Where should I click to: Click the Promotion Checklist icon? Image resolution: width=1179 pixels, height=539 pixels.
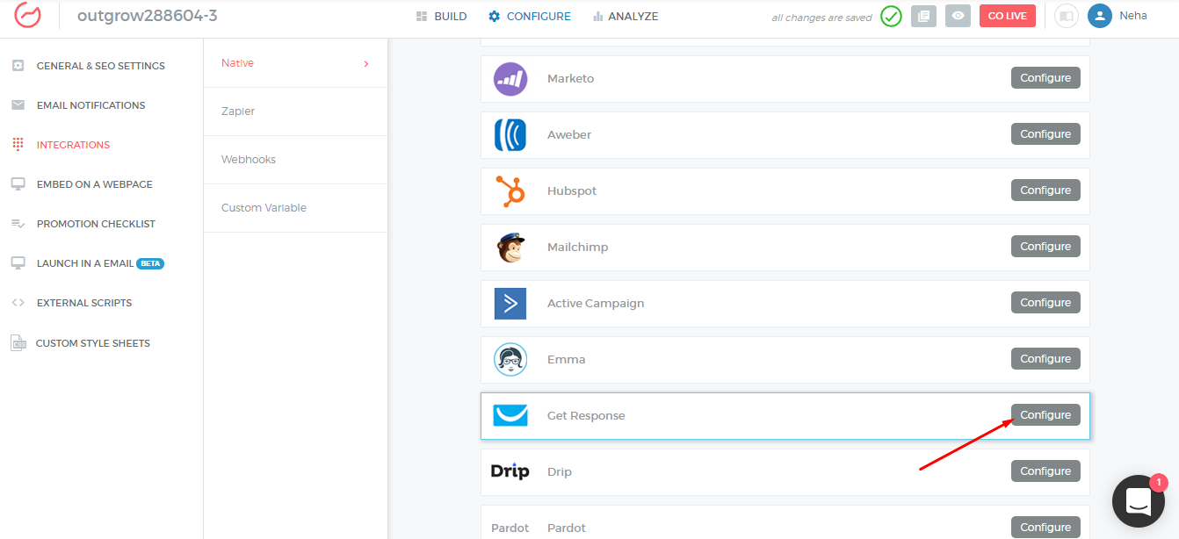point(18,224)
